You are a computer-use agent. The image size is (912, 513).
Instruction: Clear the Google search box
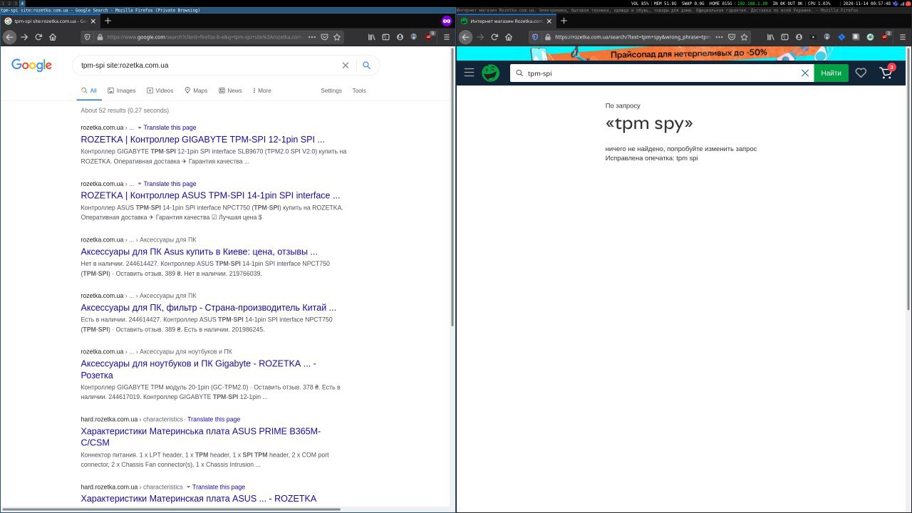click(346, 66)
